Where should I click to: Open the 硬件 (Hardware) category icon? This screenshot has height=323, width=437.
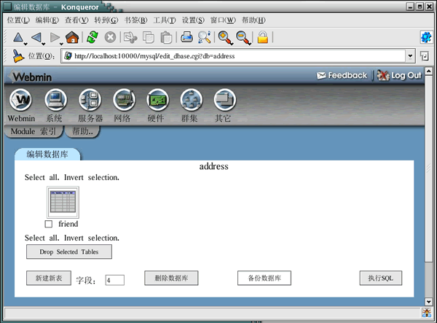pos(158,100)
